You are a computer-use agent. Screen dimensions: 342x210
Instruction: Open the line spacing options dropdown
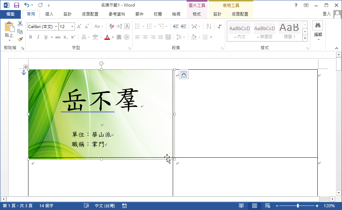[x=183, y=37]
